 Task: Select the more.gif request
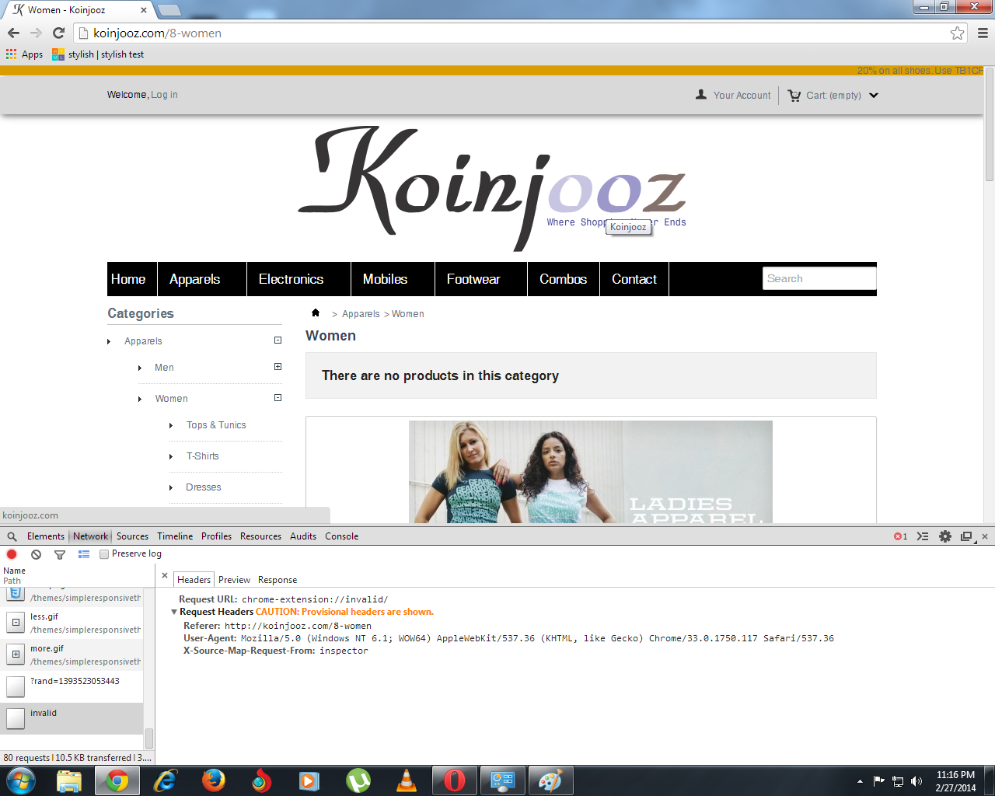pyautogui.click(x=72, y=655)
